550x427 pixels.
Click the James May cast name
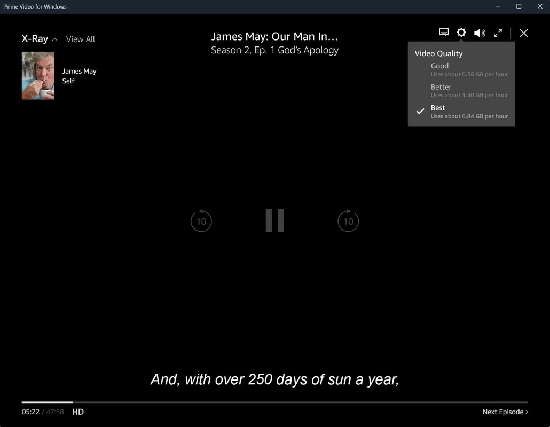(79, 71)
